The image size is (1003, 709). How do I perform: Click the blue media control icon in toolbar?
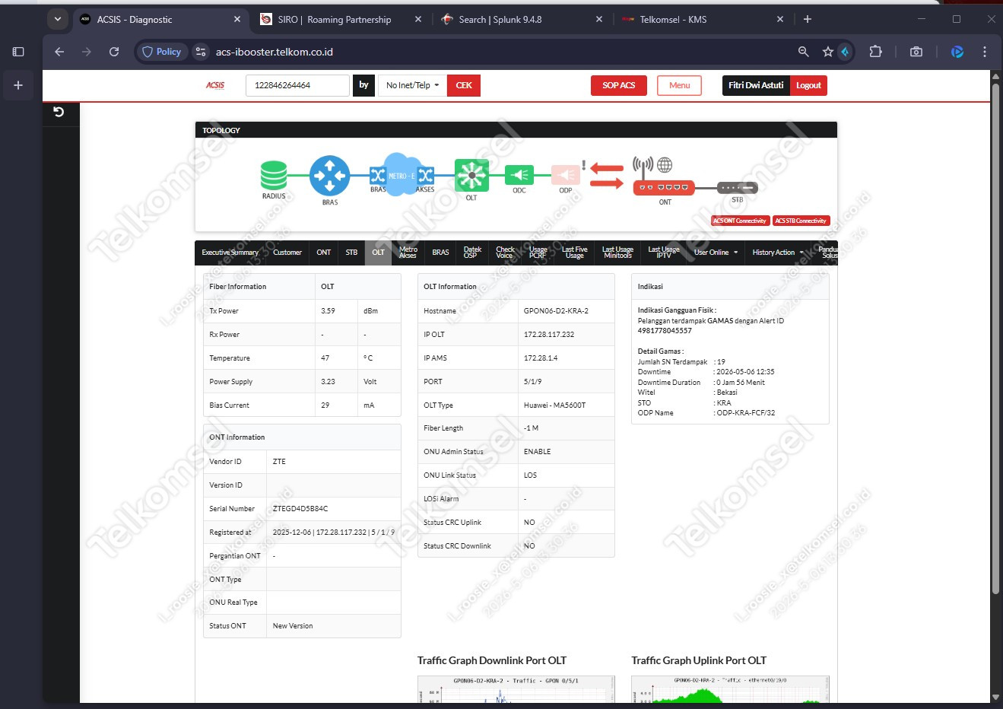pos(957,52)
